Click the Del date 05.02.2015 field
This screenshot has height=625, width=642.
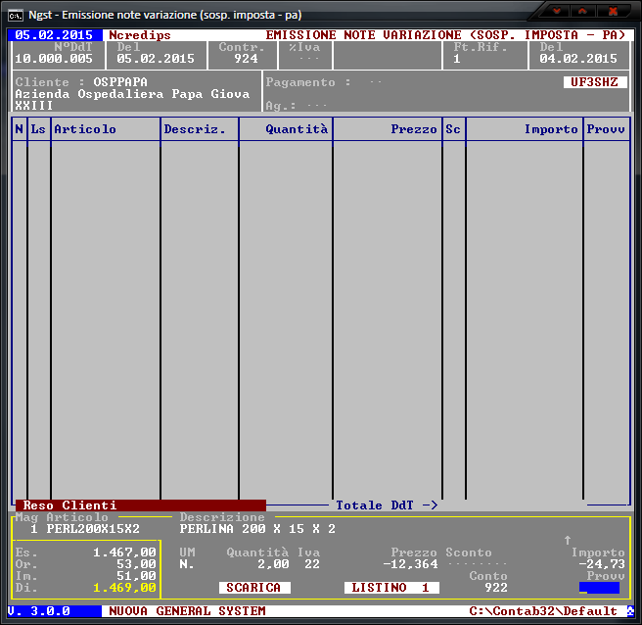pyautogui.click(x=156, y=59)
